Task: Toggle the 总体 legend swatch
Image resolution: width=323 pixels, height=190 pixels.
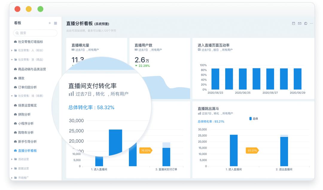Action: pos(251,118)
